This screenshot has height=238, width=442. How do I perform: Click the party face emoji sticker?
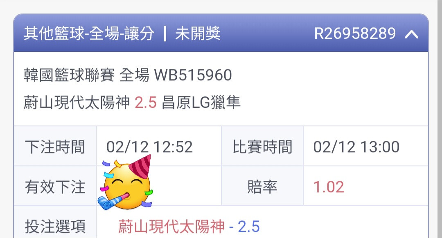(125, 183)
